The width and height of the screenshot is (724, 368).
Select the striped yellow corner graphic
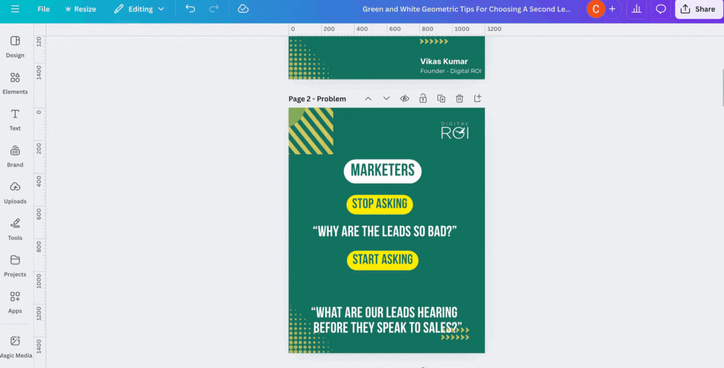[x=311, y=131]
